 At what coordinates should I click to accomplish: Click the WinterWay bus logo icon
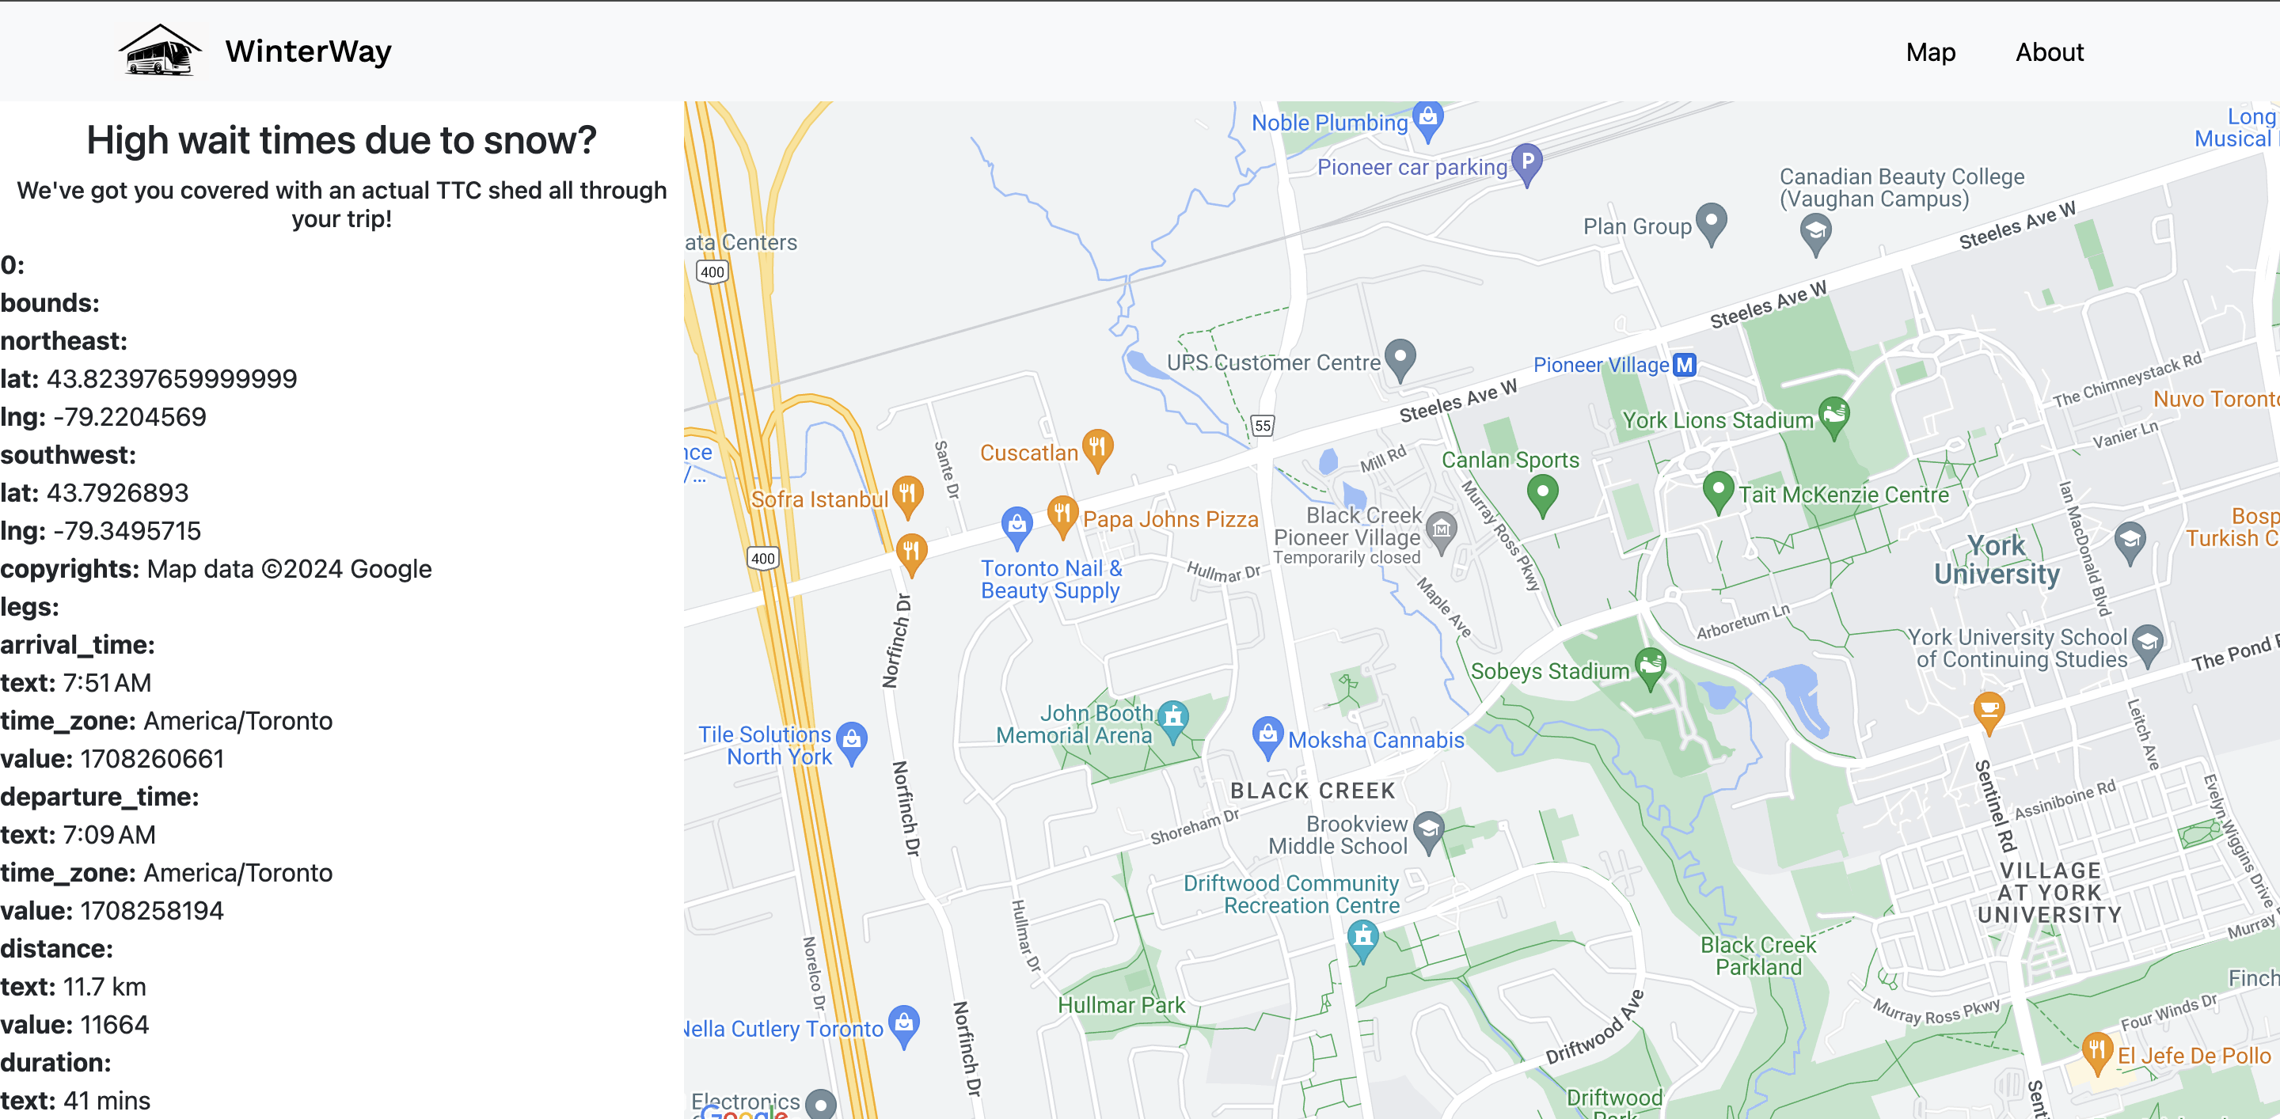pos(159,51)
